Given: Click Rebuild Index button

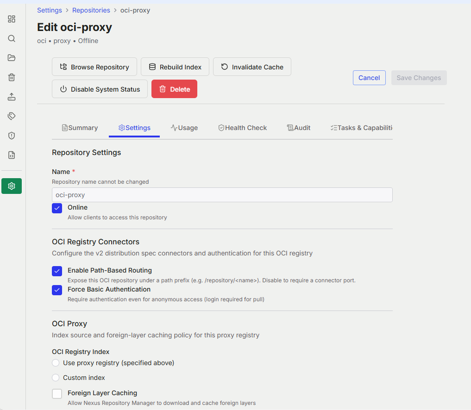Looking at the screenshot, I should (175, 67).
